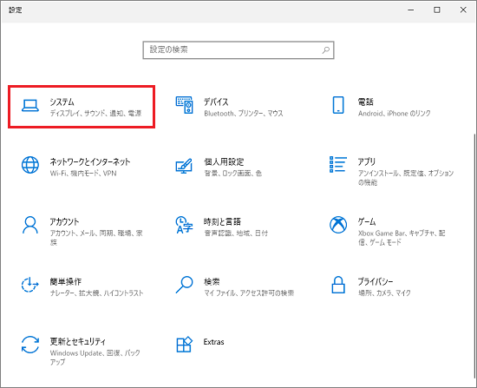Click the 簡単操作 heading text

(x=66, y=281)
